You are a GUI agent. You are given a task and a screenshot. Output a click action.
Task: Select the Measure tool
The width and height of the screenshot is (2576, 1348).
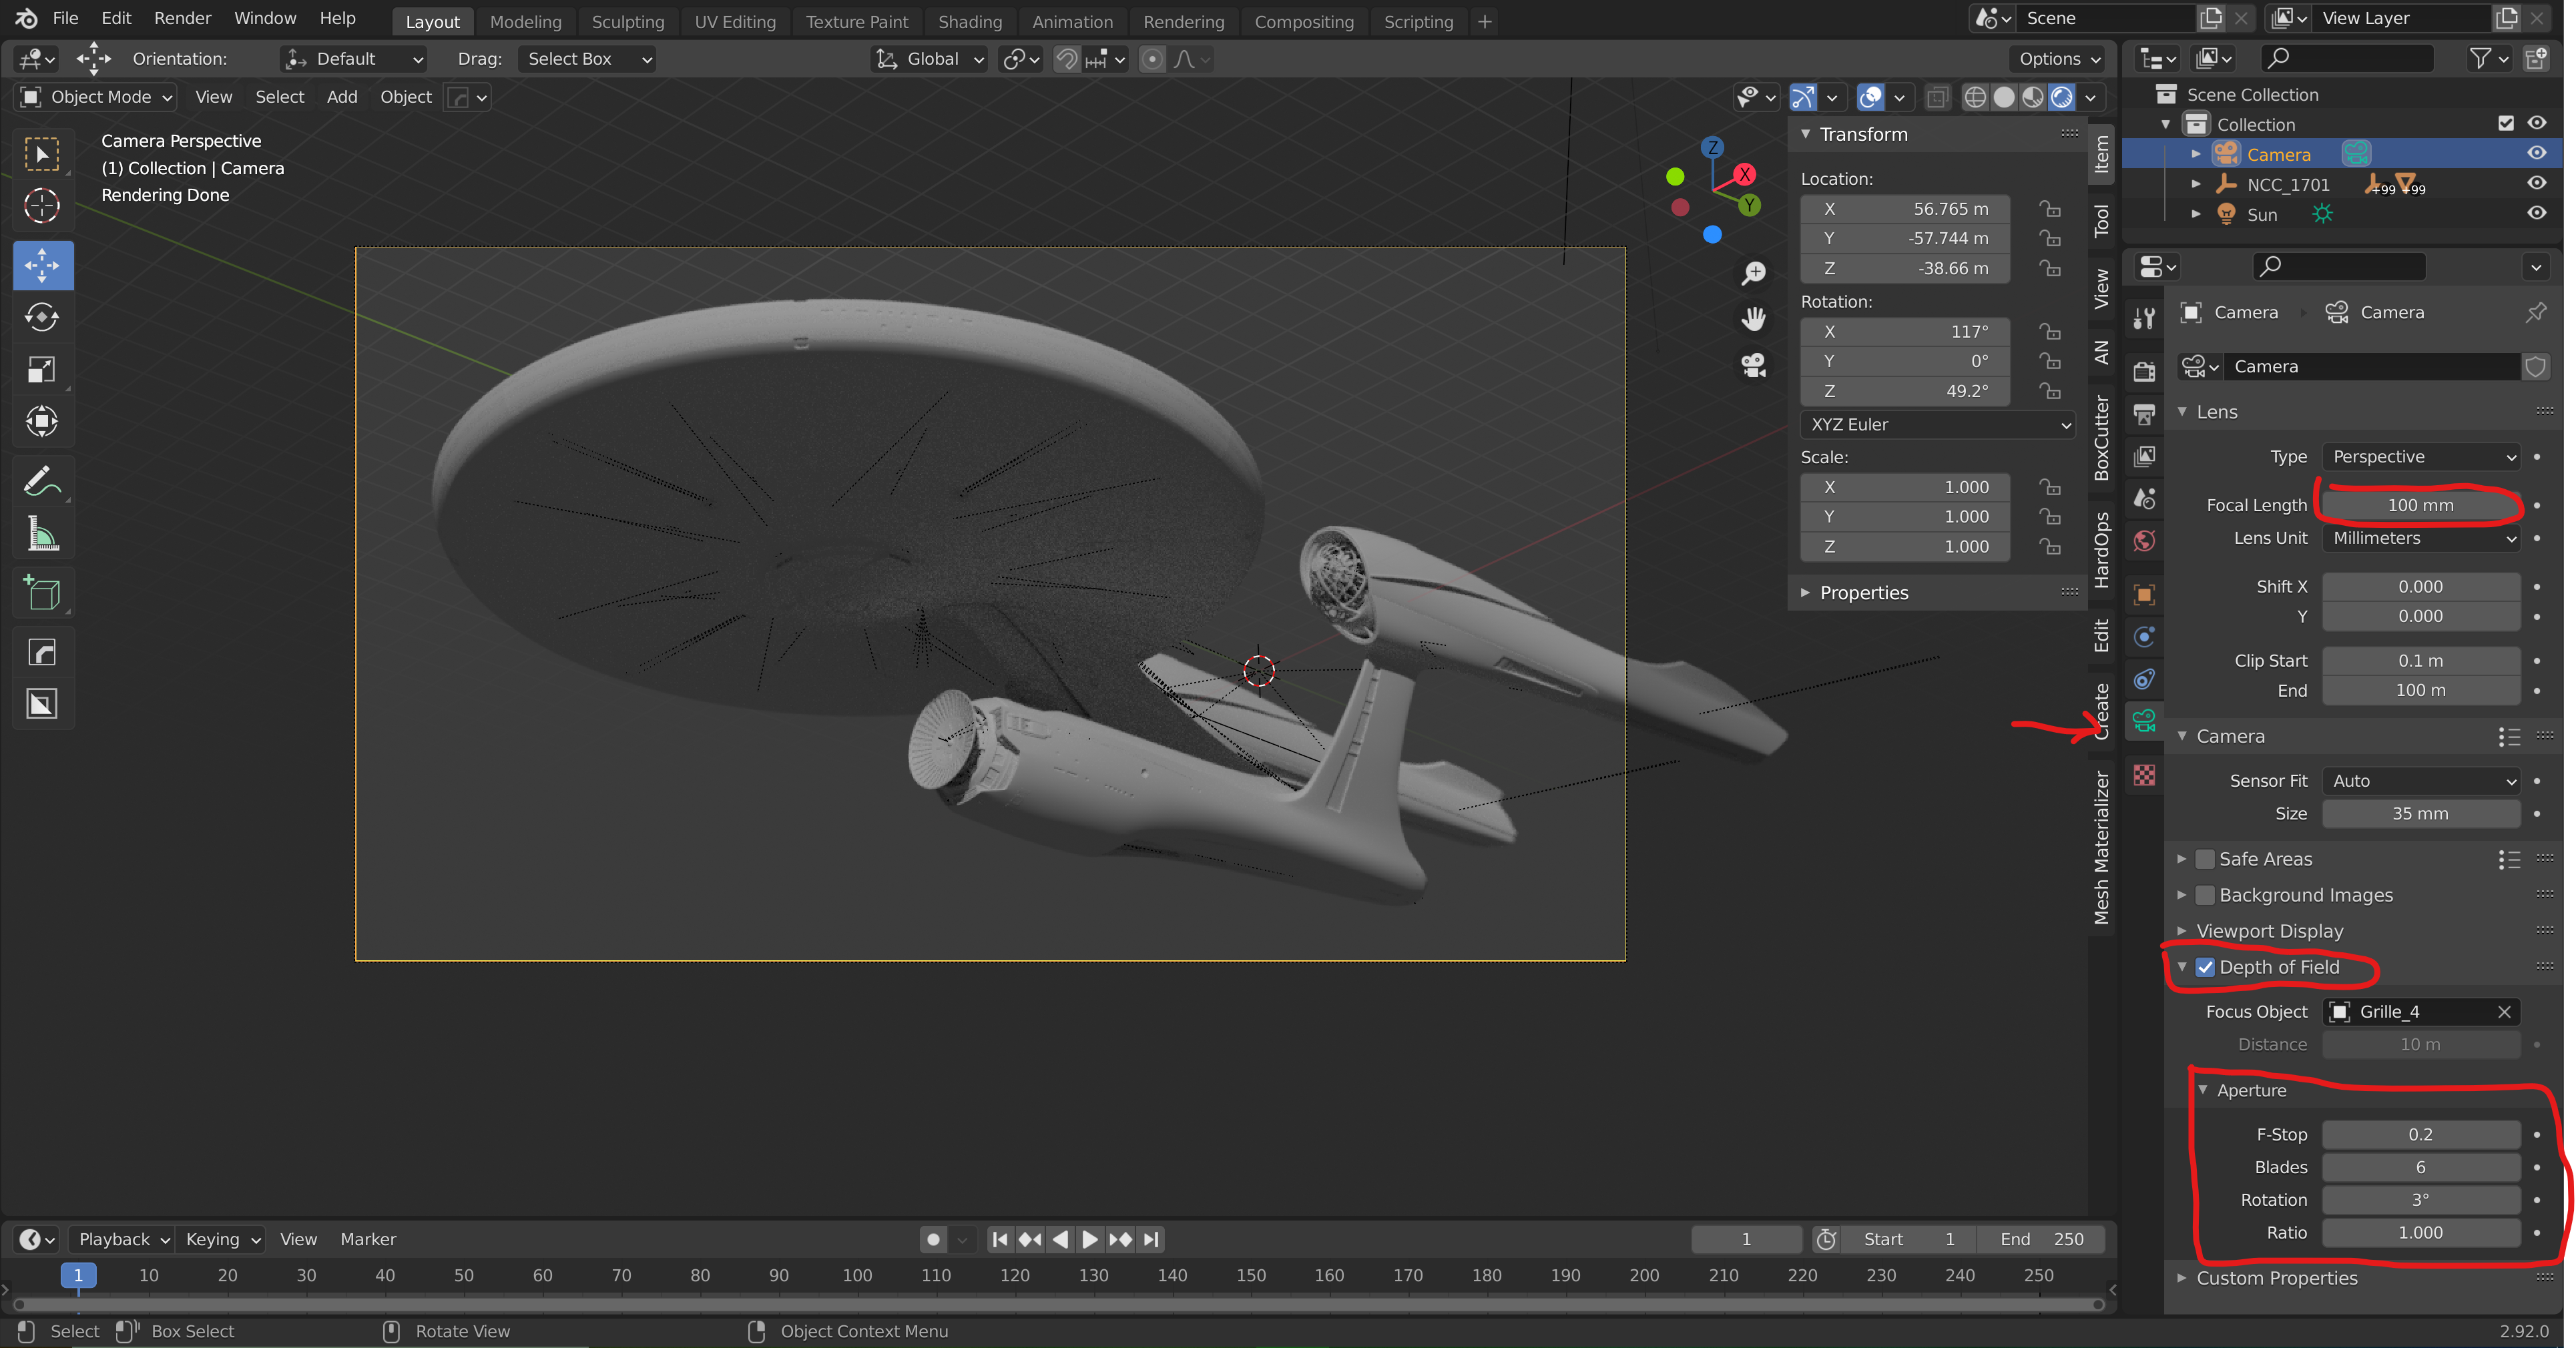click(42, 533)
